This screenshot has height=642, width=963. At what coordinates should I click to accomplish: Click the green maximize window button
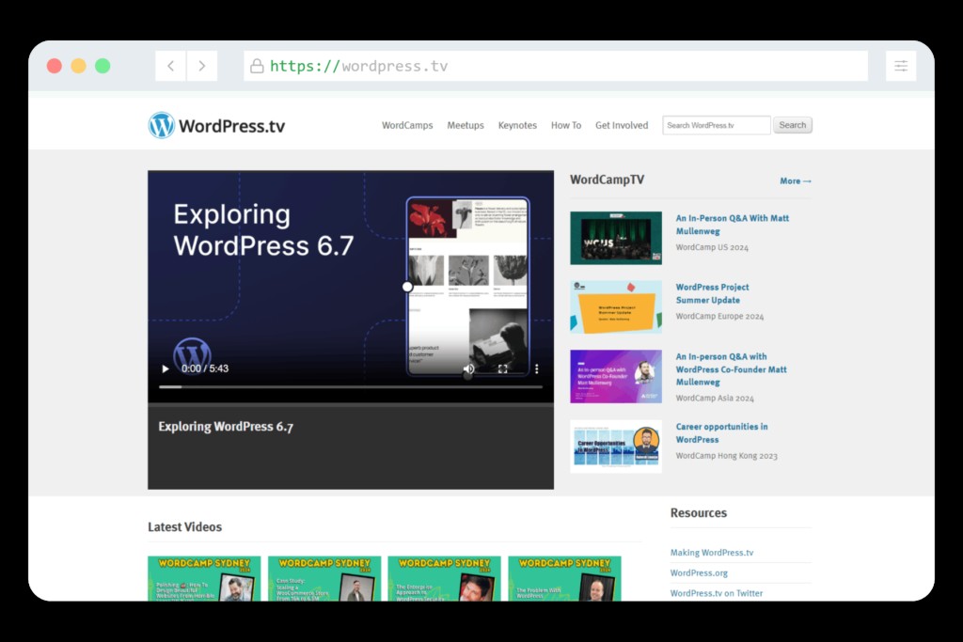[103, 66]
